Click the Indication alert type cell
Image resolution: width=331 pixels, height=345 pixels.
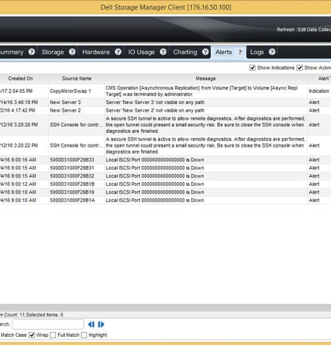click(319, 91)
